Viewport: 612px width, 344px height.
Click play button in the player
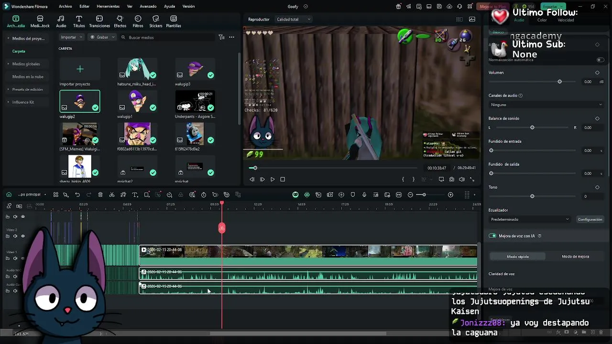pos(273,179)
